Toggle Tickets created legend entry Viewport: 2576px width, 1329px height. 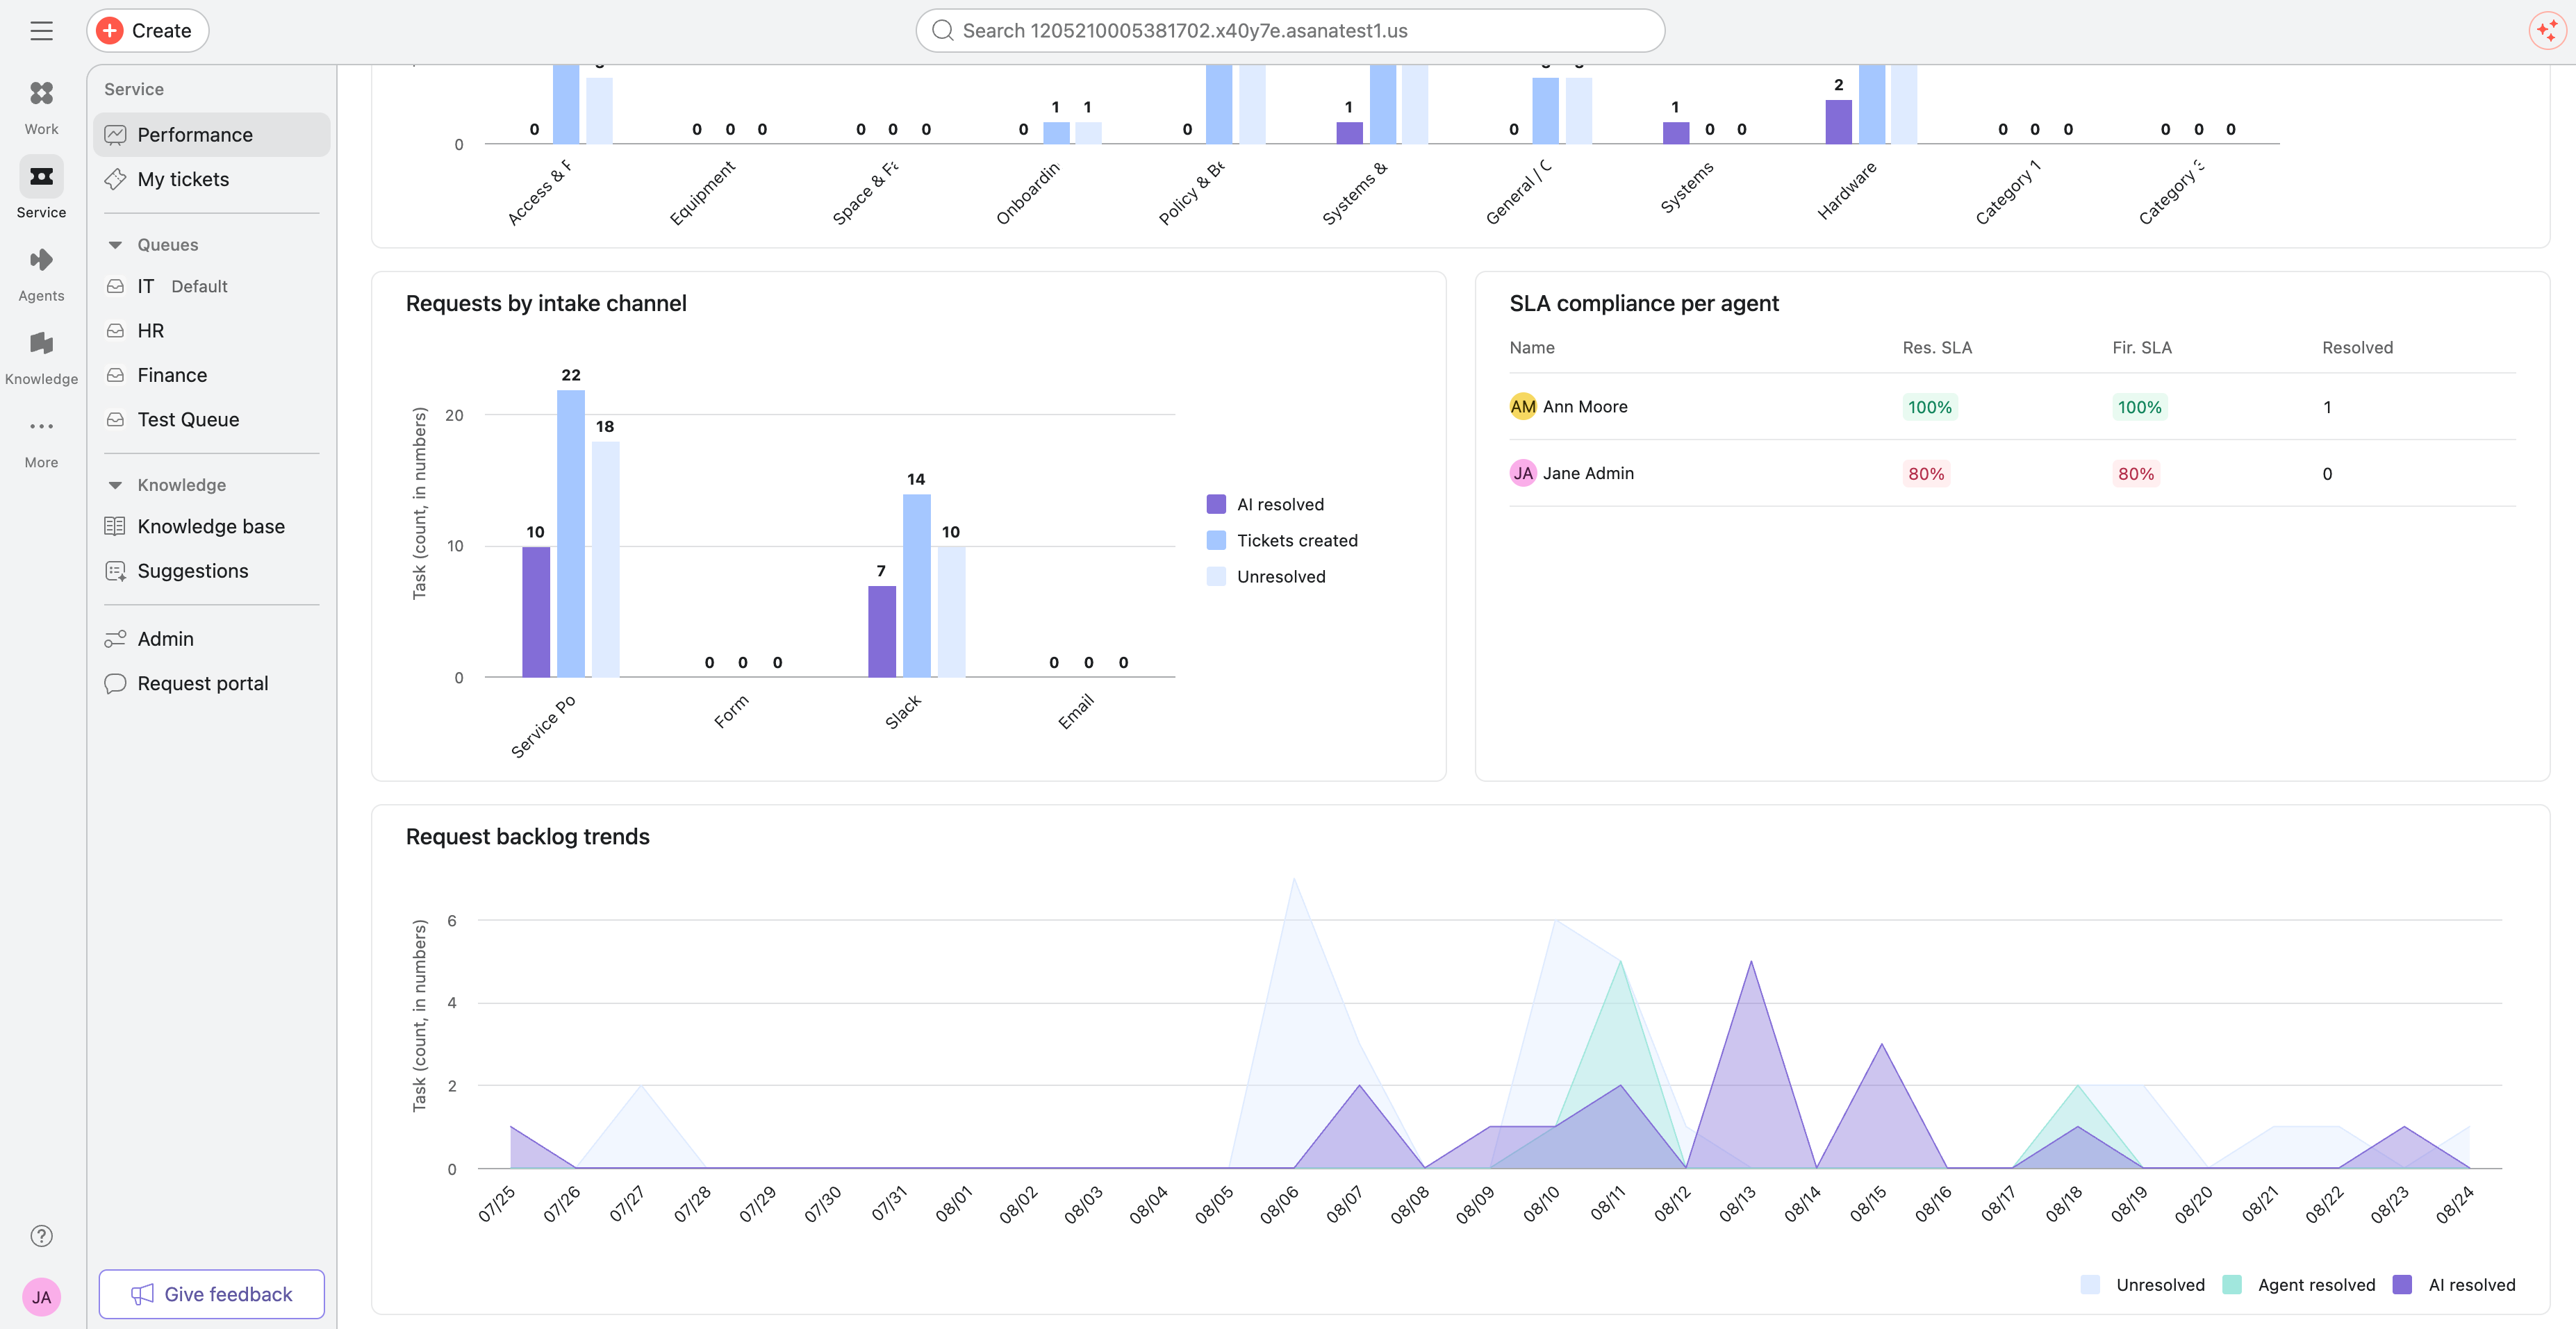1282,541
